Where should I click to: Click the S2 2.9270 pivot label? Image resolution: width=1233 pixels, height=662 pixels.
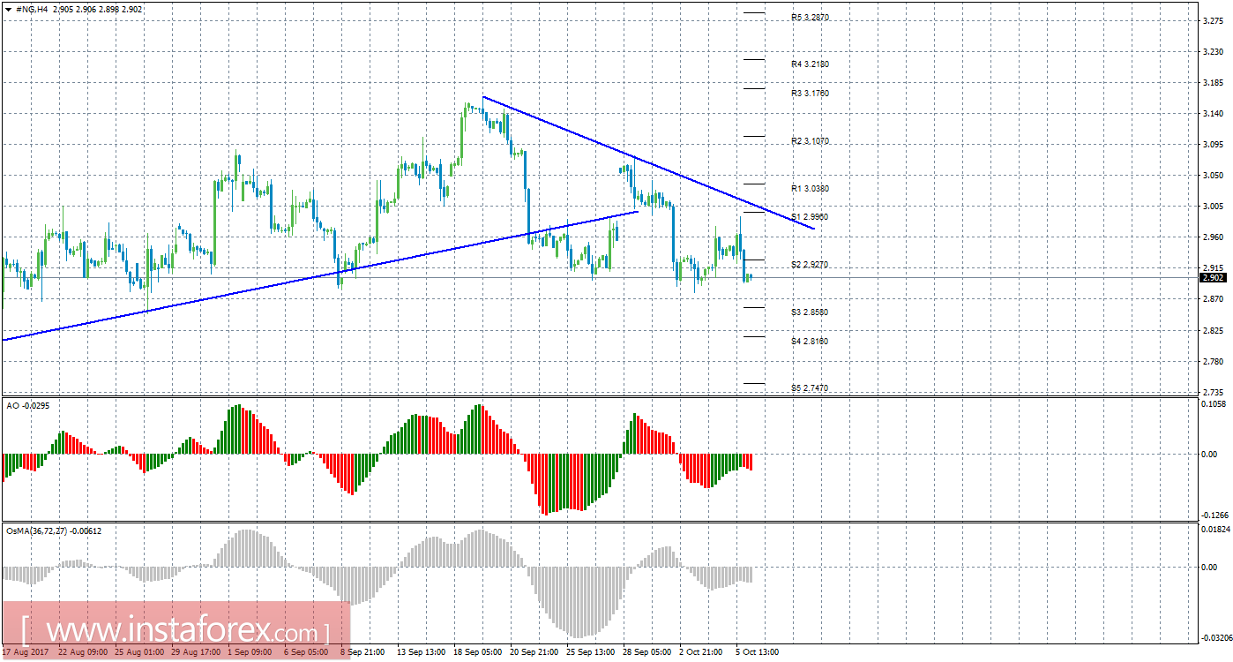click(810, 265)
